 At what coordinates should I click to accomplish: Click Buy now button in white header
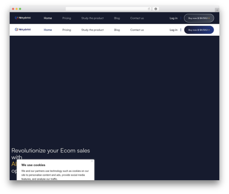[x=199, y=30]
